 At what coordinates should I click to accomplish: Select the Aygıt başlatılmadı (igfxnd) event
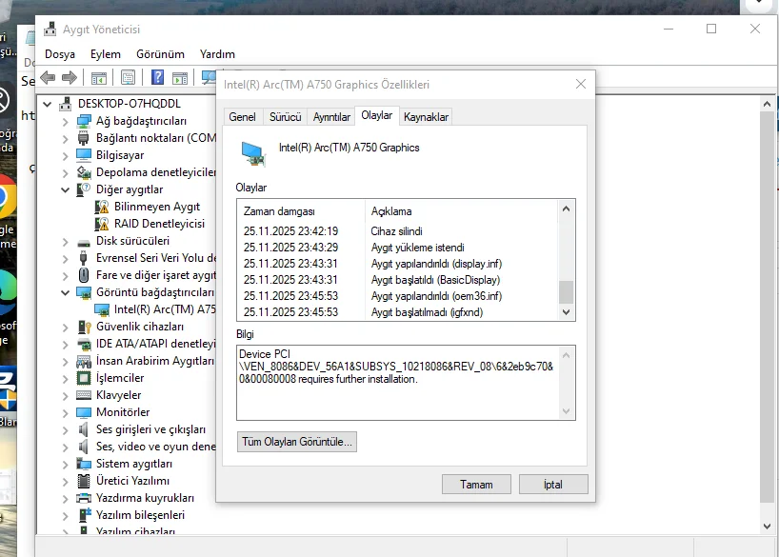pyautogui.click(x=398, y=312)
